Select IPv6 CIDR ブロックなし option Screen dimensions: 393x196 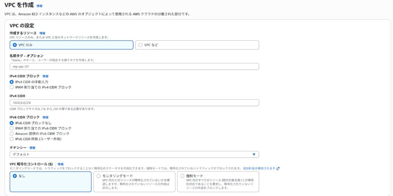click(12, 123)
